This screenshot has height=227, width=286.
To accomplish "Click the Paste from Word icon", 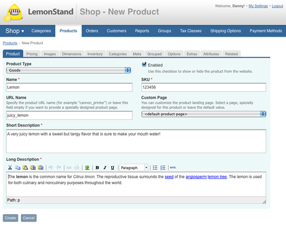I will point(41,167).
